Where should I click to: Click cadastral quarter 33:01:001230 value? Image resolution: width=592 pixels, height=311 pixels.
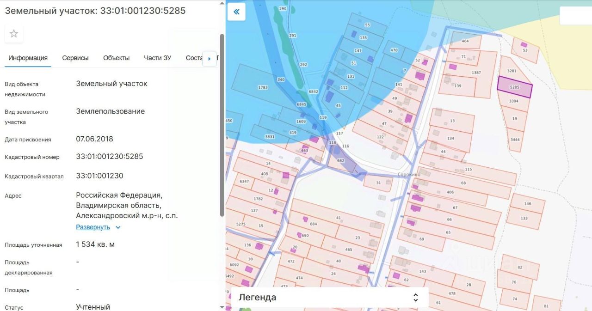tap(99, 176)
